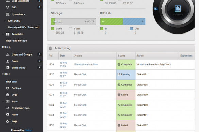This screenshot has height=132, width=199.
Task: Toggle the Storage Total legend checkbox
Action: [x=70, y=29]
